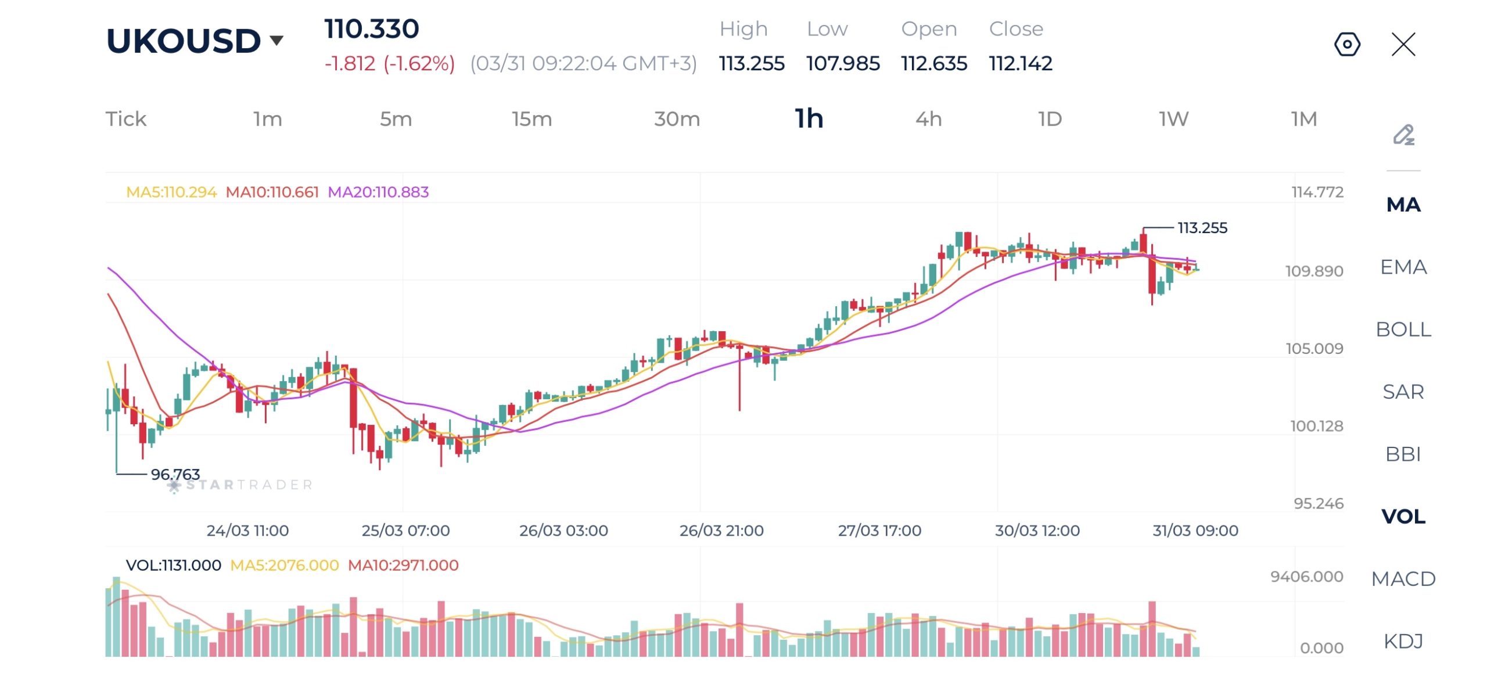Open the 1M monthly timeframe
The image size is (1487, 684).
point(1303,119)
